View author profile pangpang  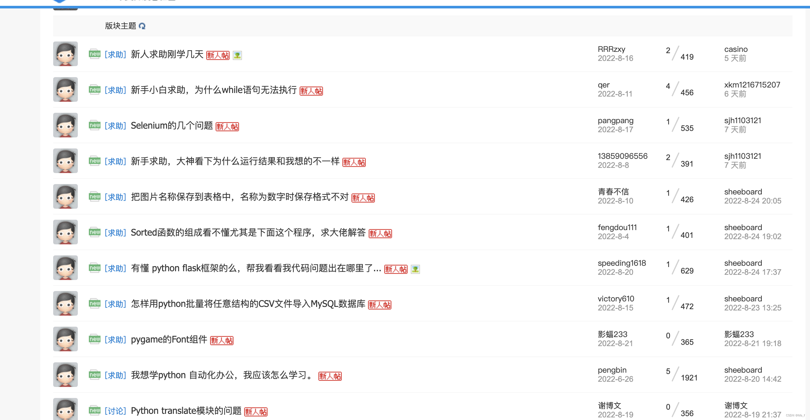[615, 121]
